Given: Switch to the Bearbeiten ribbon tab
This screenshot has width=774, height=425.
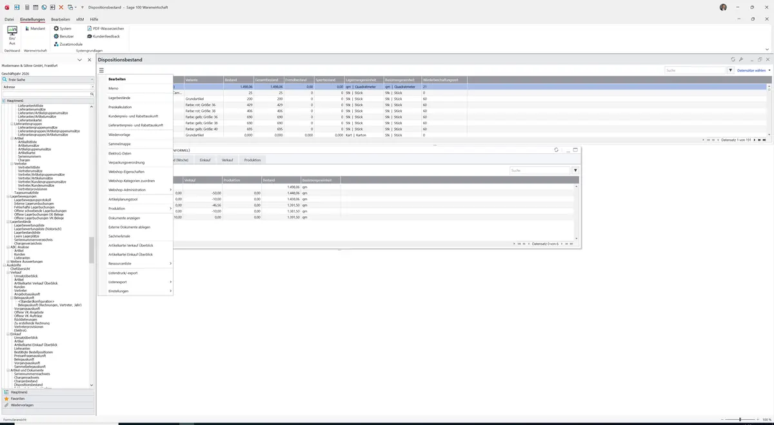Looking at the screenshot, I should [60, 19].
